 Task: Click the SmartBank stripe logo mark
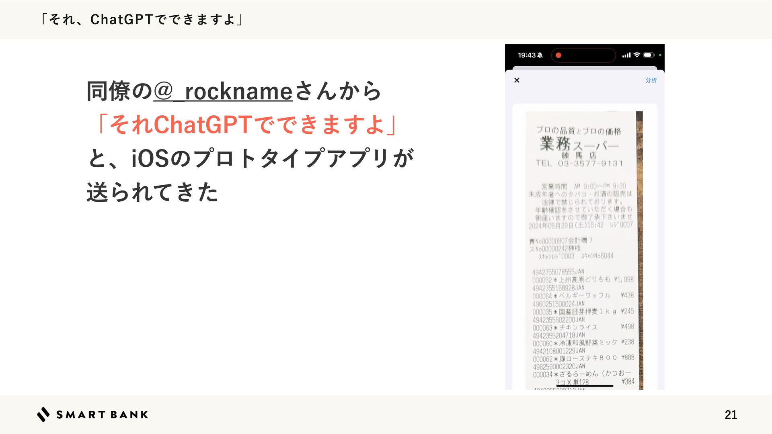point(43,414)
